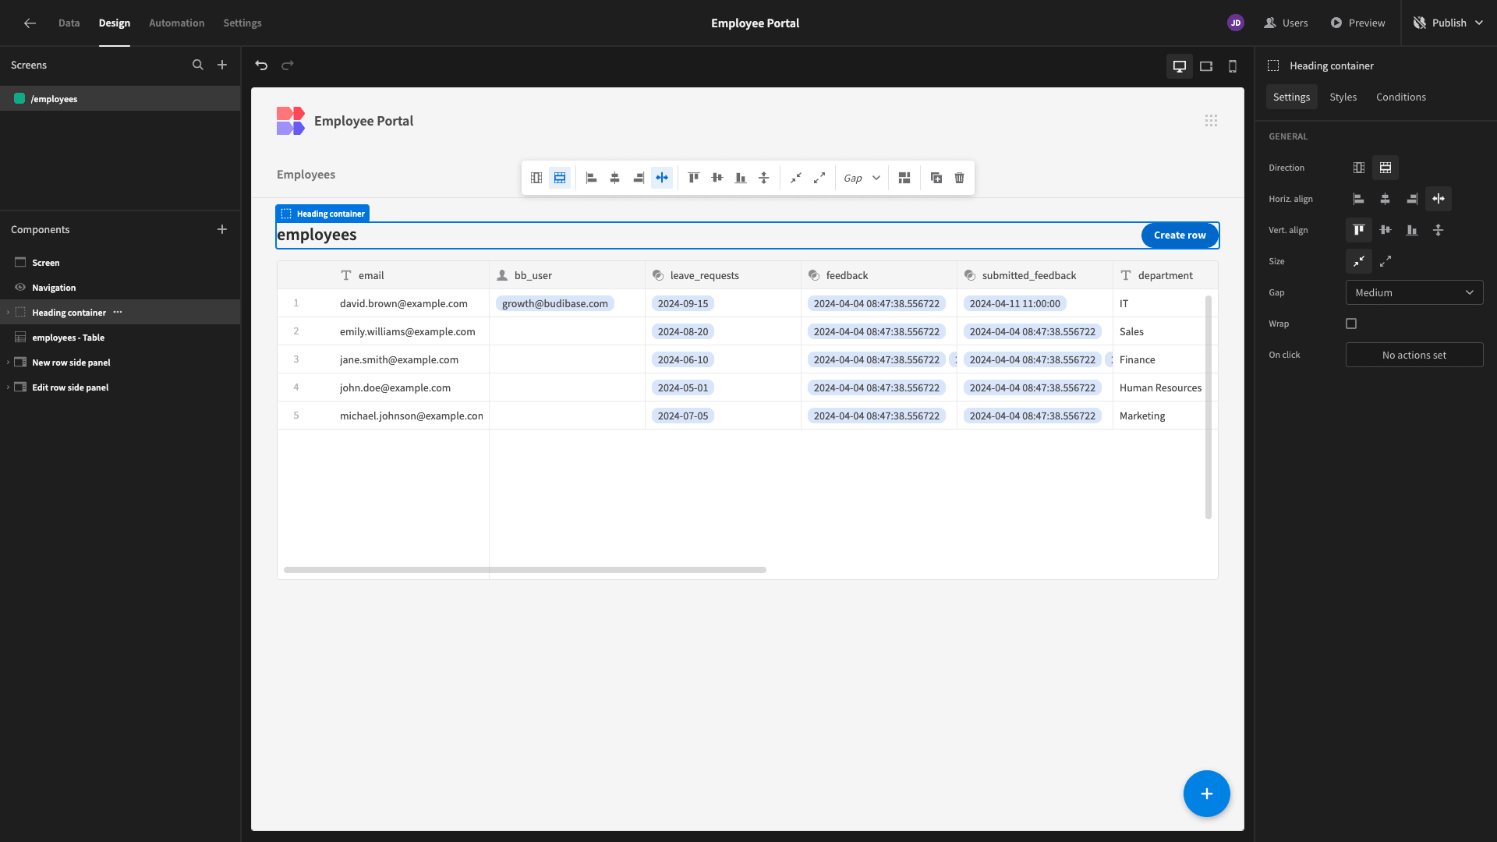Switch to mobile preview size
1497x842 pixels.
1233,66
